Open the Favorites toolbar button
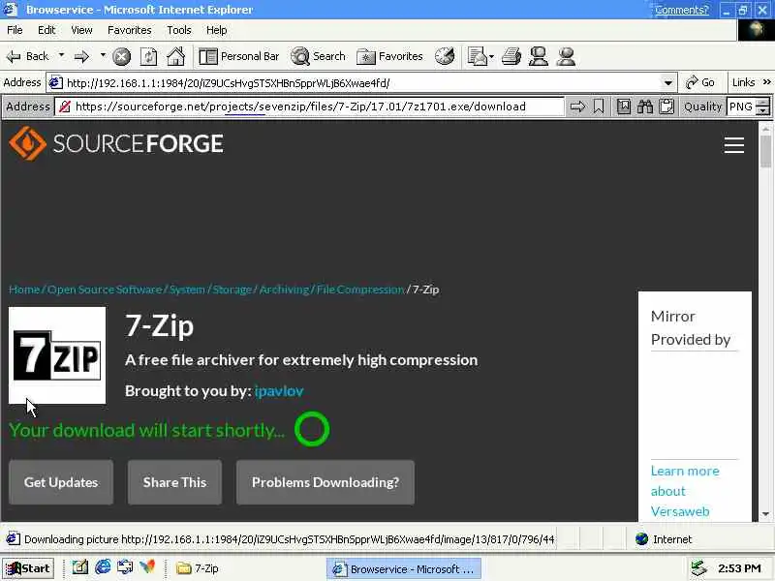The width and height of the screenshot is (775, 581). pos(390,56)
